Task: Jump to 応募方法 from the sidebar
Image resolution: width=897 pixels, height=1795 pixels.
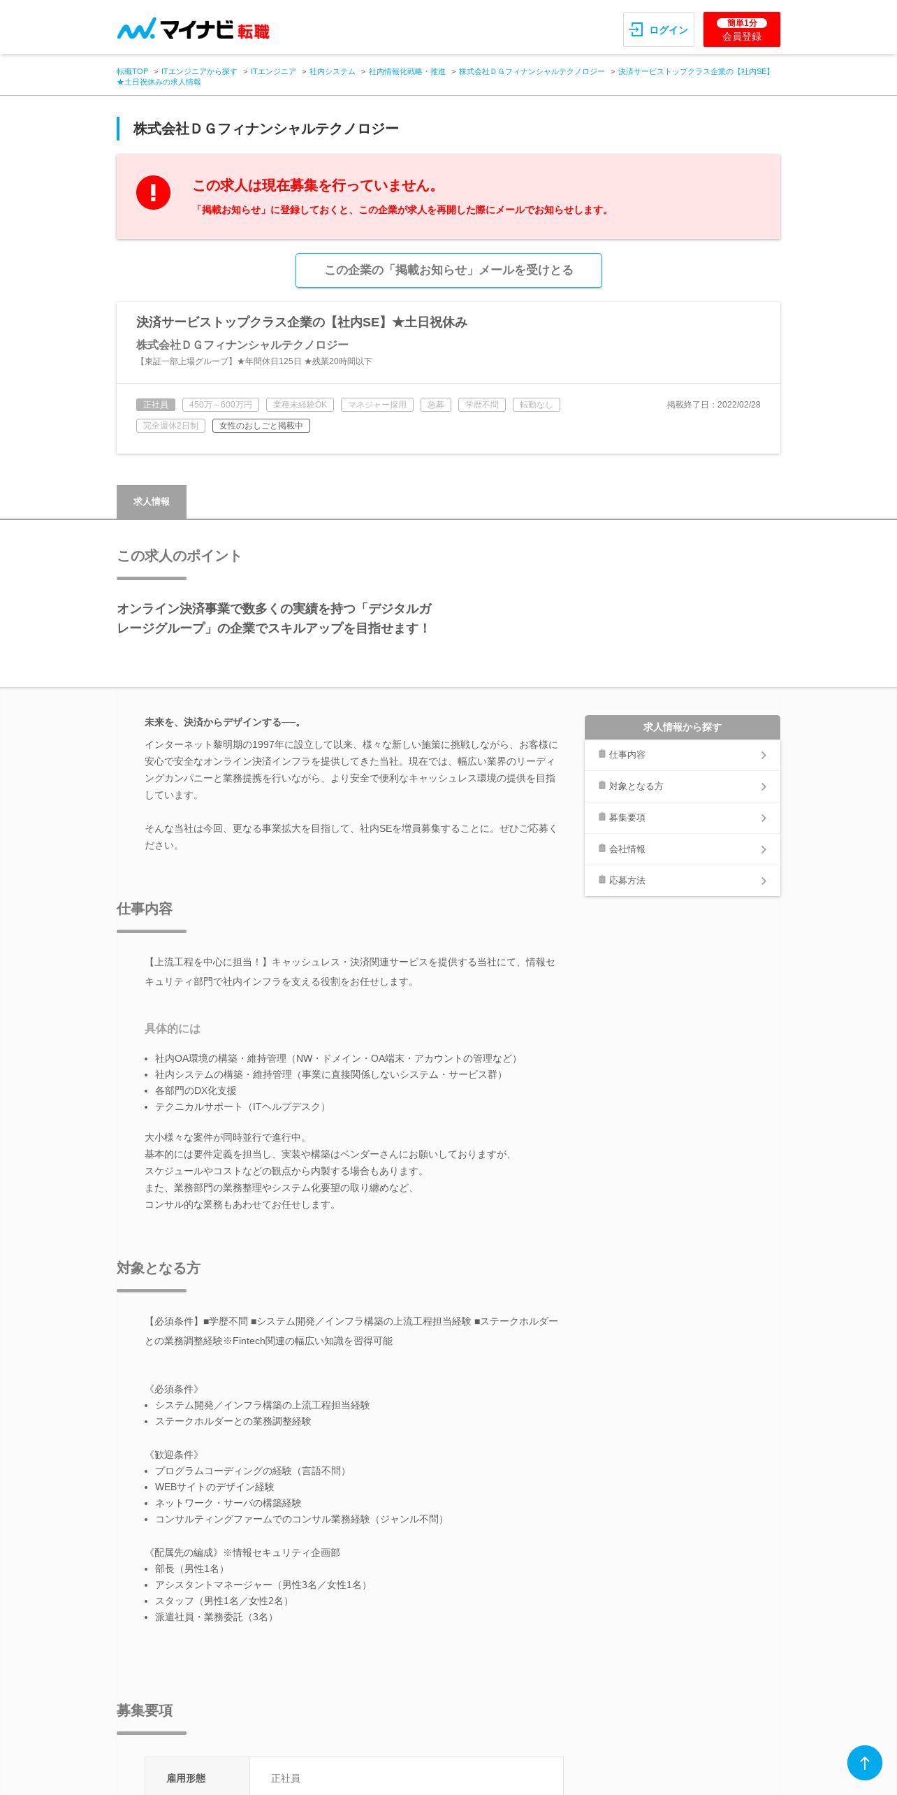Action: [x=682, y=881]
